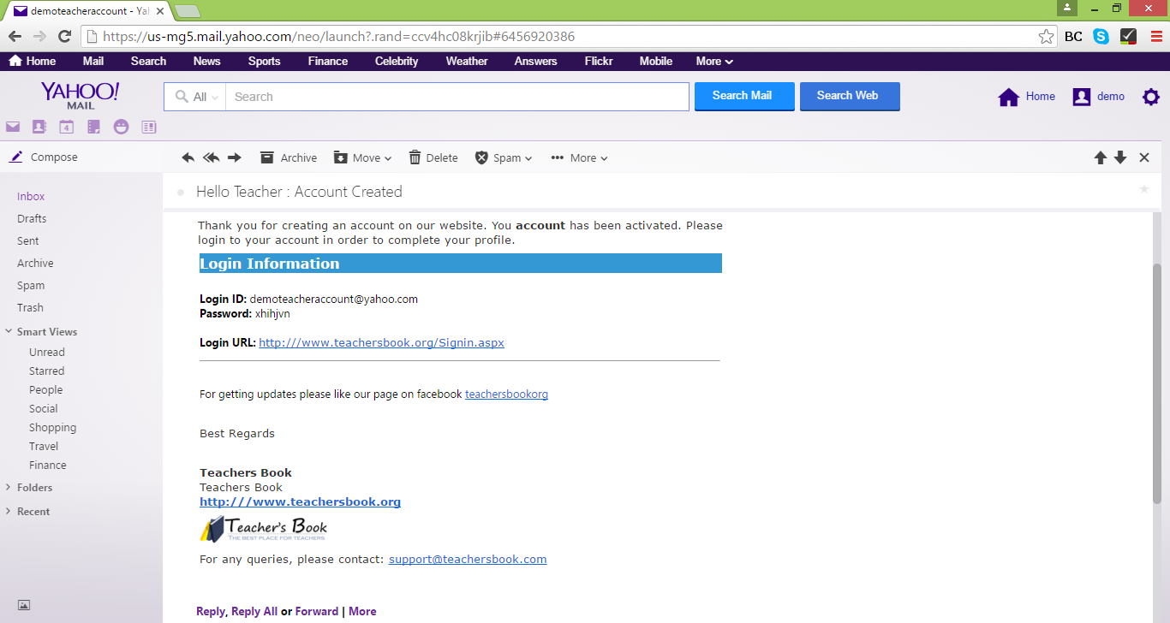The width and height of the screenshot is (1170, 623).
Task: Click Compose to write an email
Action: 44,157
